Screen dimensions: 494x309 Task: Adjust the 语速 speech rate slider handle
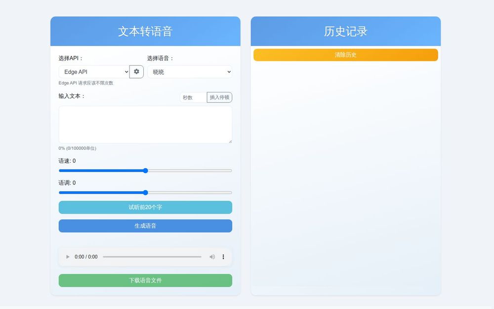tap(145, 170)
